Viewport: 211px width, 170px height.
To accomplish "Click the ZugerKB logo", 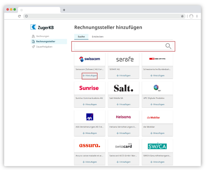I will pos(42,27).
